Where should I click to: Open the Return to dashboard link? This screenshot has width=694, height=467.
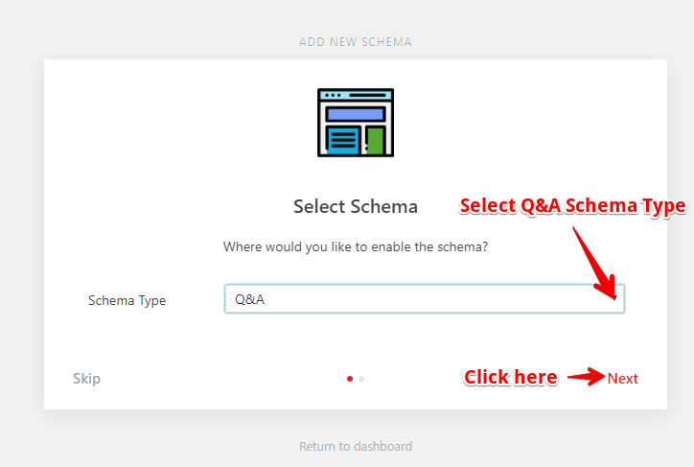[356, 446]
